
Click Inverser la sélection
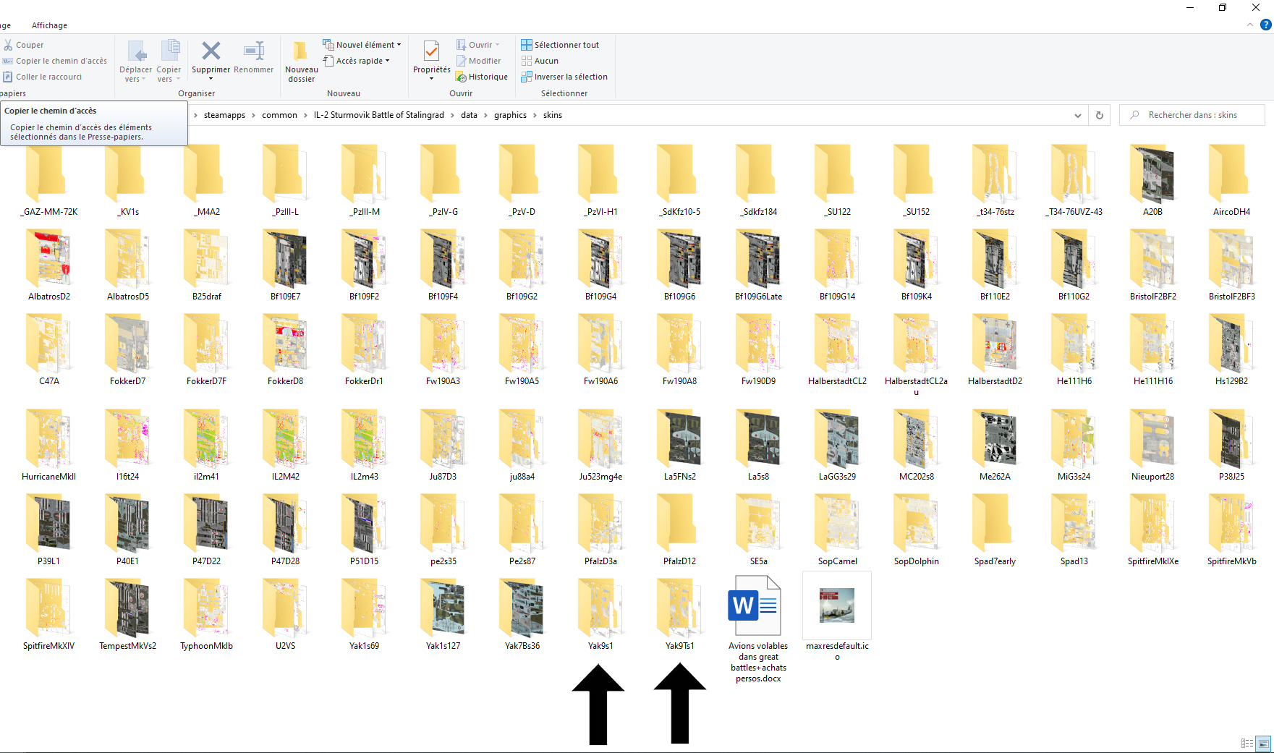pos(564,77)
